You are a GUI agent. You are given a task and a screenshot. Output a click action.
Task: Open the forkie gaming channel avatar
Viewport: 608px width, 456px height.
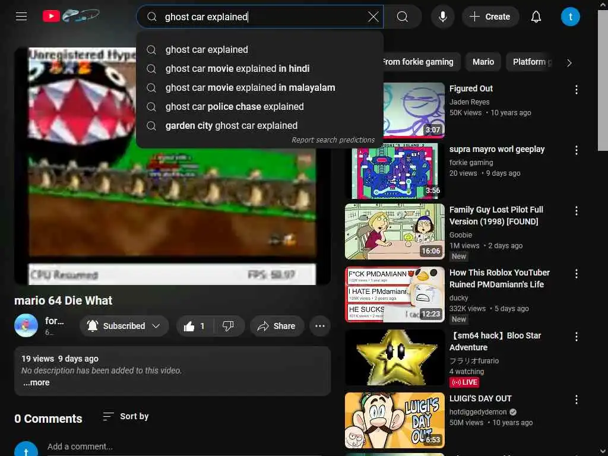(26, 325)
